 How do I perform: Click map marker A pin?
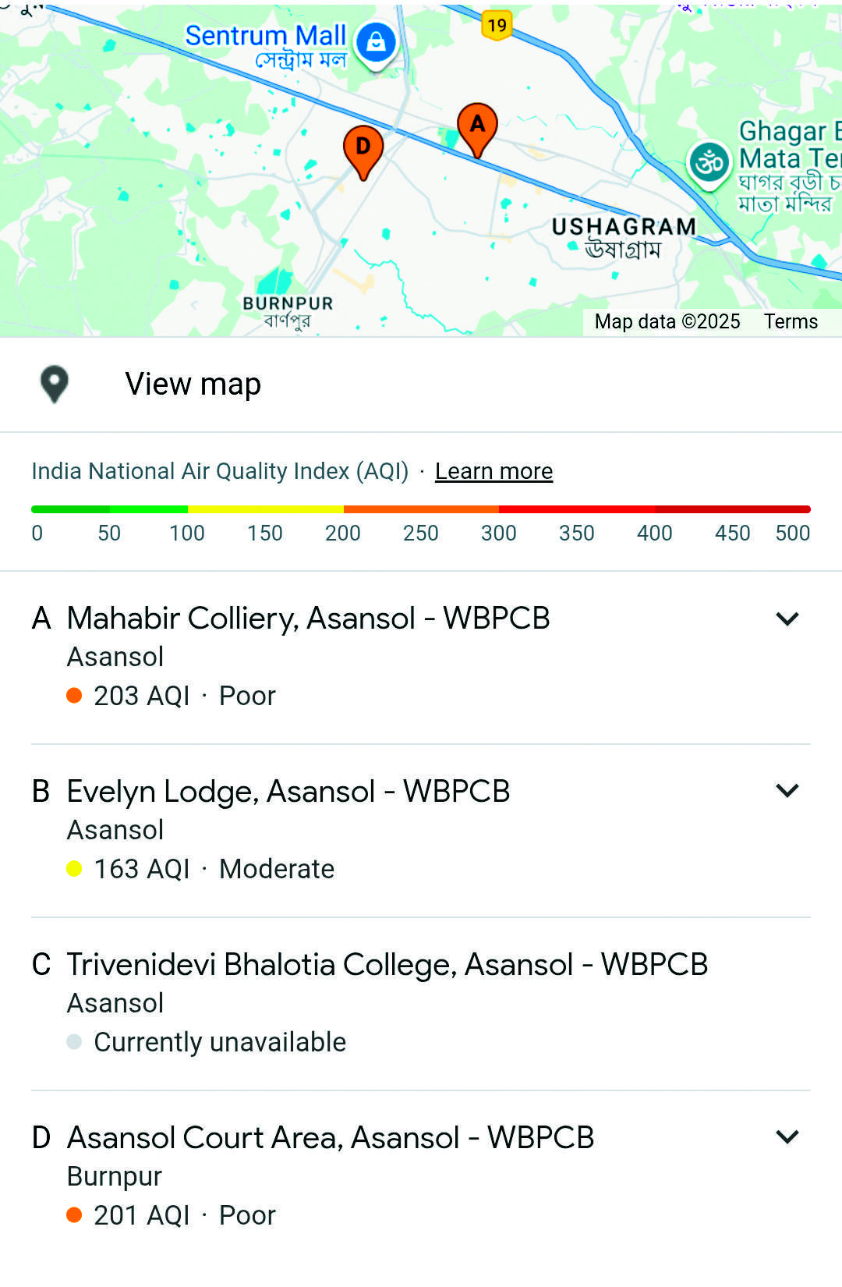point(477,127)
